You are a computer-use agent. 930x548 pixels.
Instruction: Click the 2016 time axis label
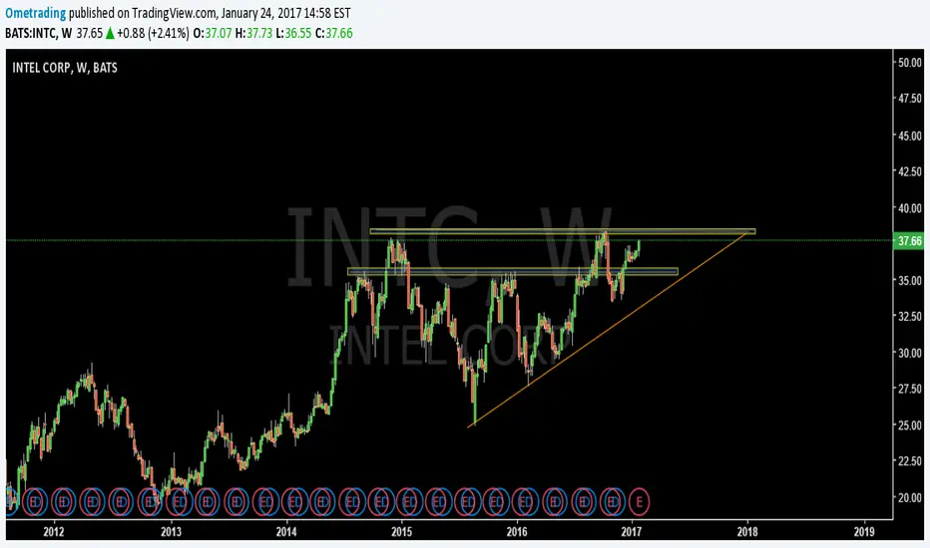517,531
